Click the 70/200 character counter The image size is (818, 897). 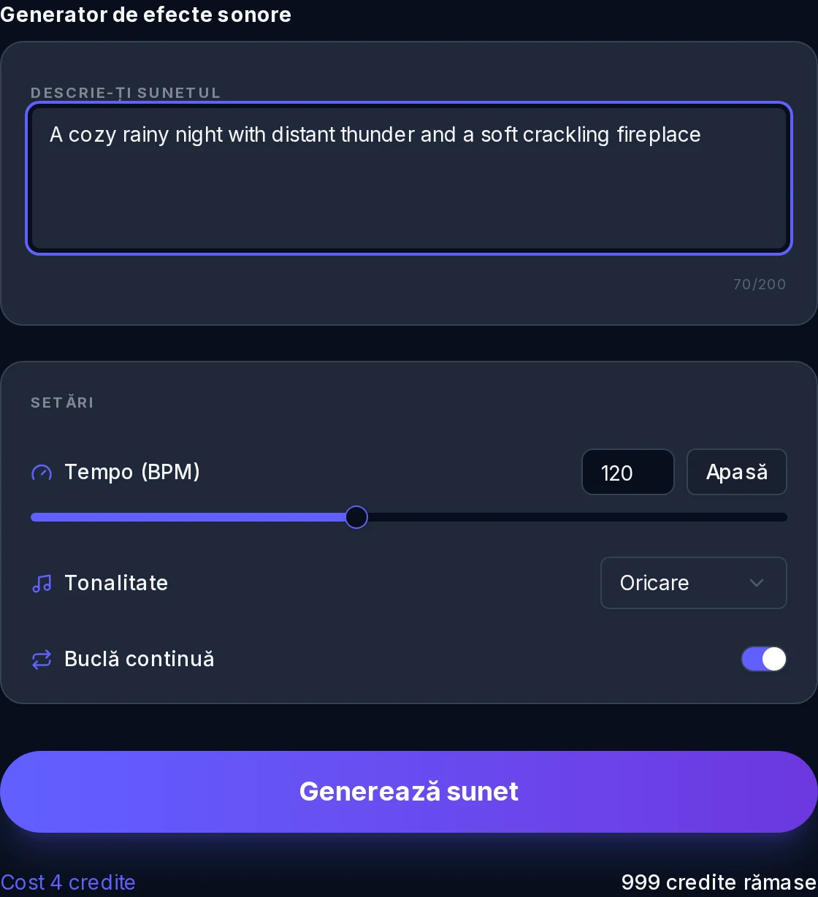[760, 284]
